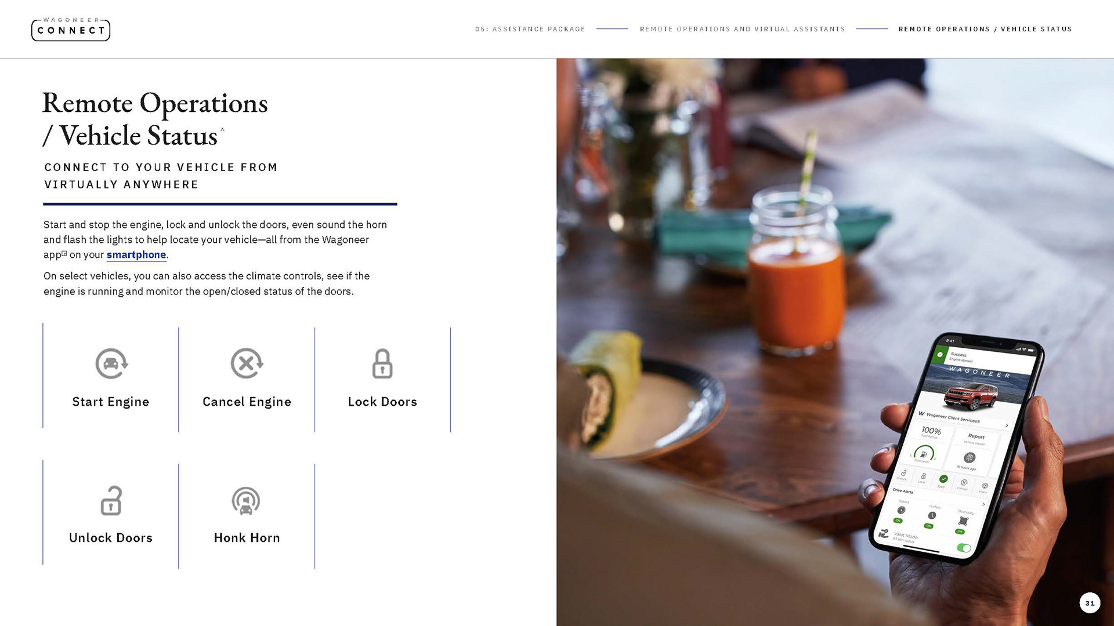Click the Start Engine icon
This screenshot has width=1114, height=626.
point(111,363)
